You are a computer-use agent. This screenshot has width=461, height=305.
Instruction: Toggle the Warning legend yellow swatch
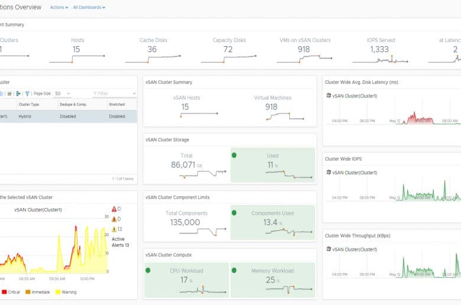click(58, 292)
